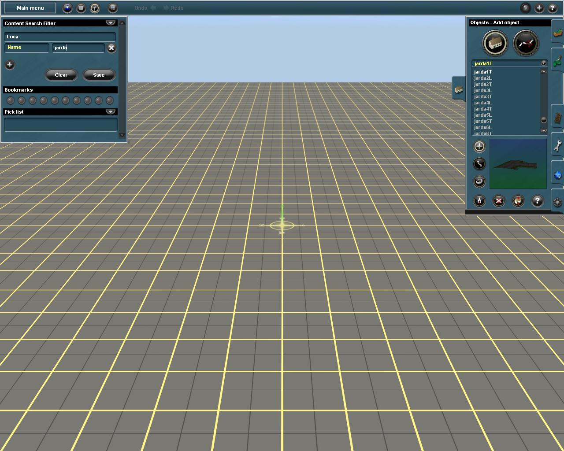Image resolution: width=564 pixels, height=451 pixels.
Task: Click the grid toolbar icon
Action: [x=113, y=8]
